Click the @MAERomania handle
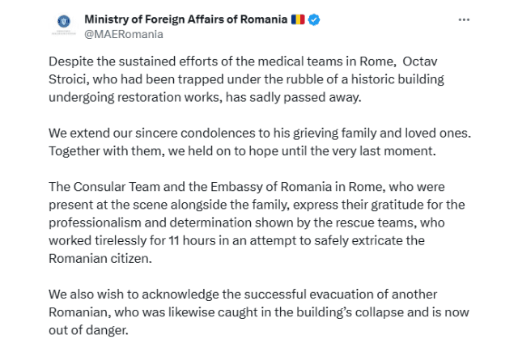518x356 pixels. tap(124, 34)
